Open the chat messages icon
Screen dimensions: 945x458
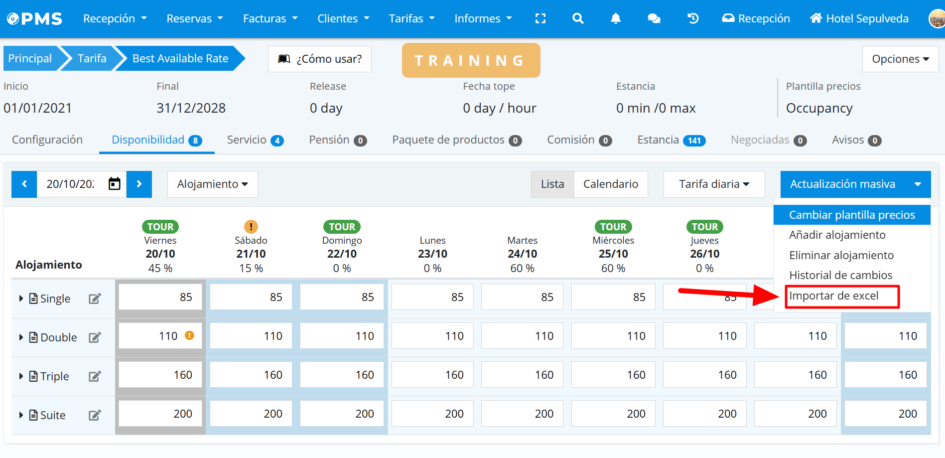(654, 18)
